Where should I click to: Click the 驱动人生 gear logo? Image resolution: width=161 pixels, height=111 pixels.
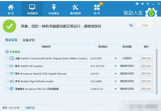coord(151,13)
